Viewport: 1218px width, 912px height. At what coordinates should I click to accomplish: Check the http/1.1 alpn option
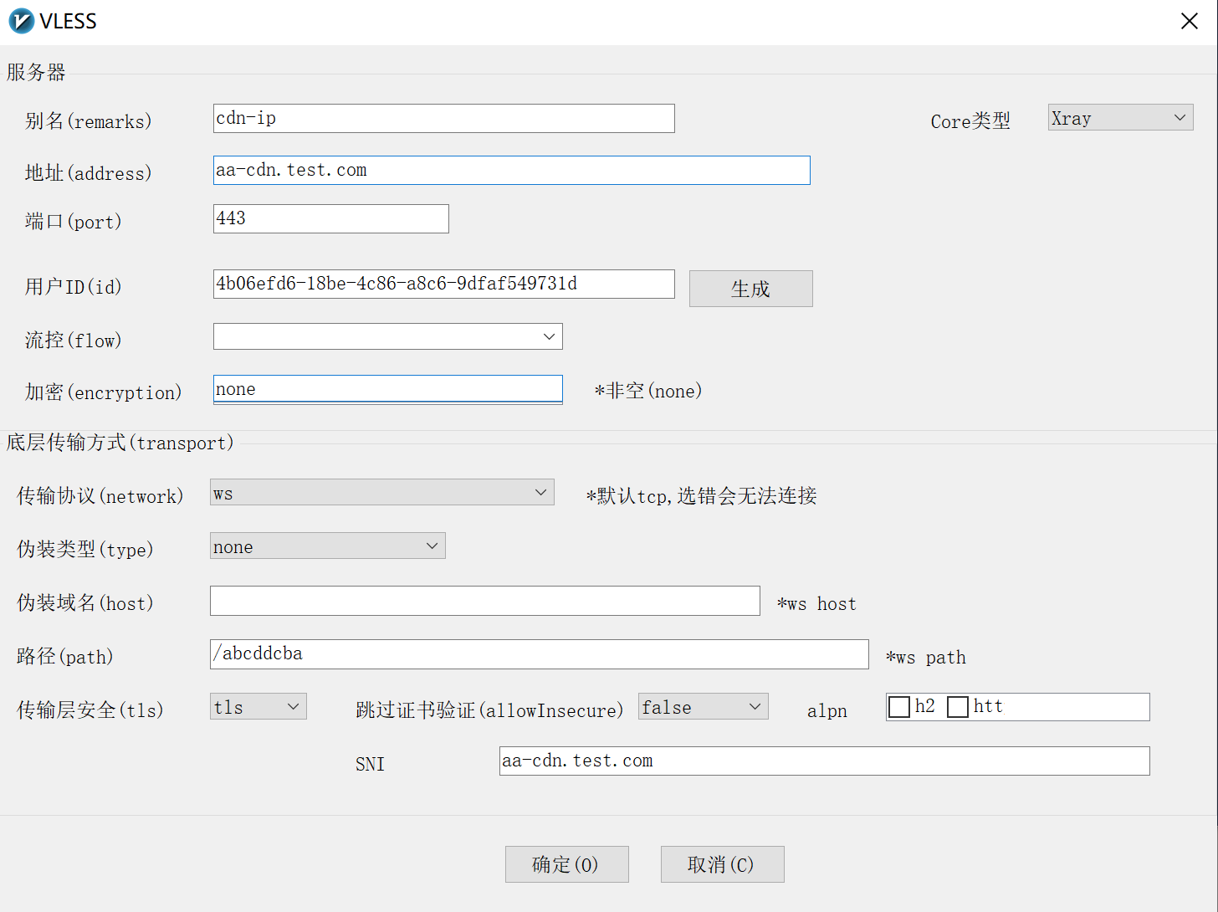(958, 706)
